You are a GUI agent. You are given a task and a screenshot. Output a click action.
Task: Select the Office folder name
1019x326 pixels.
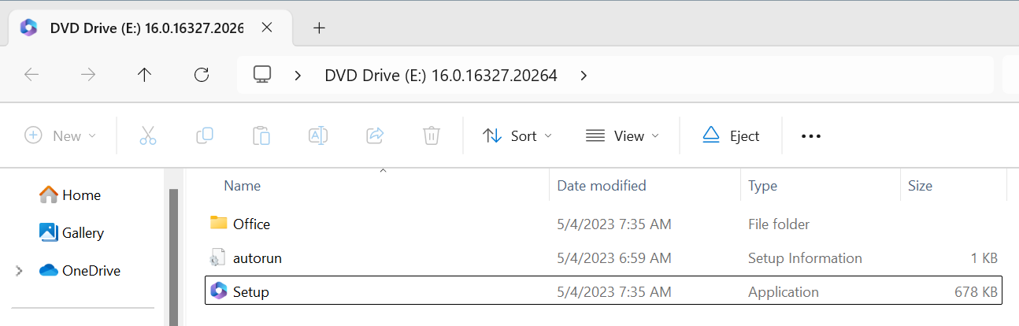coord(251,224)
